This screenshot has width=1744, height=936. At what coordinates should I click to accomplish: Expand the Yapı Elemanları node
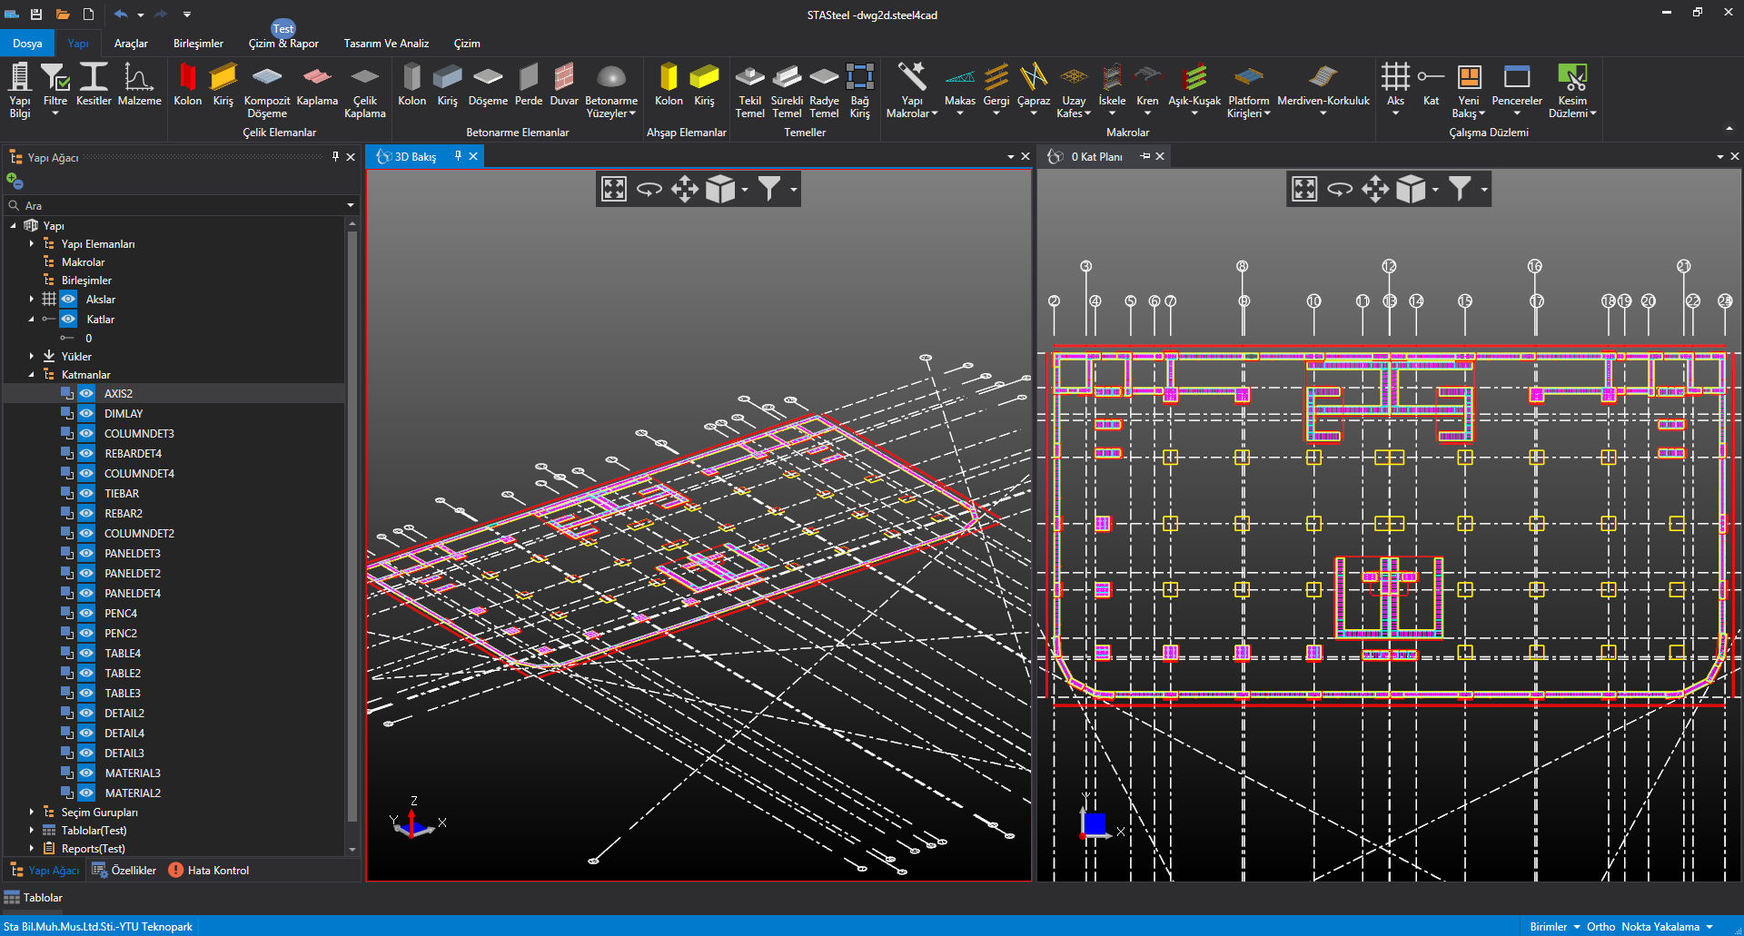[x=31, y=243]
